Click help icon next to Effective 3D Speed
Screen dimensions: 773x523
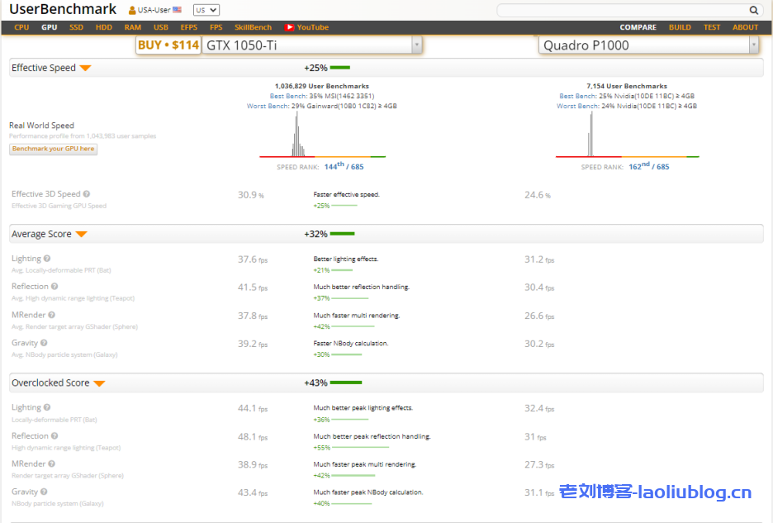pos(87,194)
